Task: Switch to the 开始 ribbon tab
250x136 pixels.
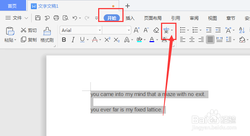Action: click(112, 18)
